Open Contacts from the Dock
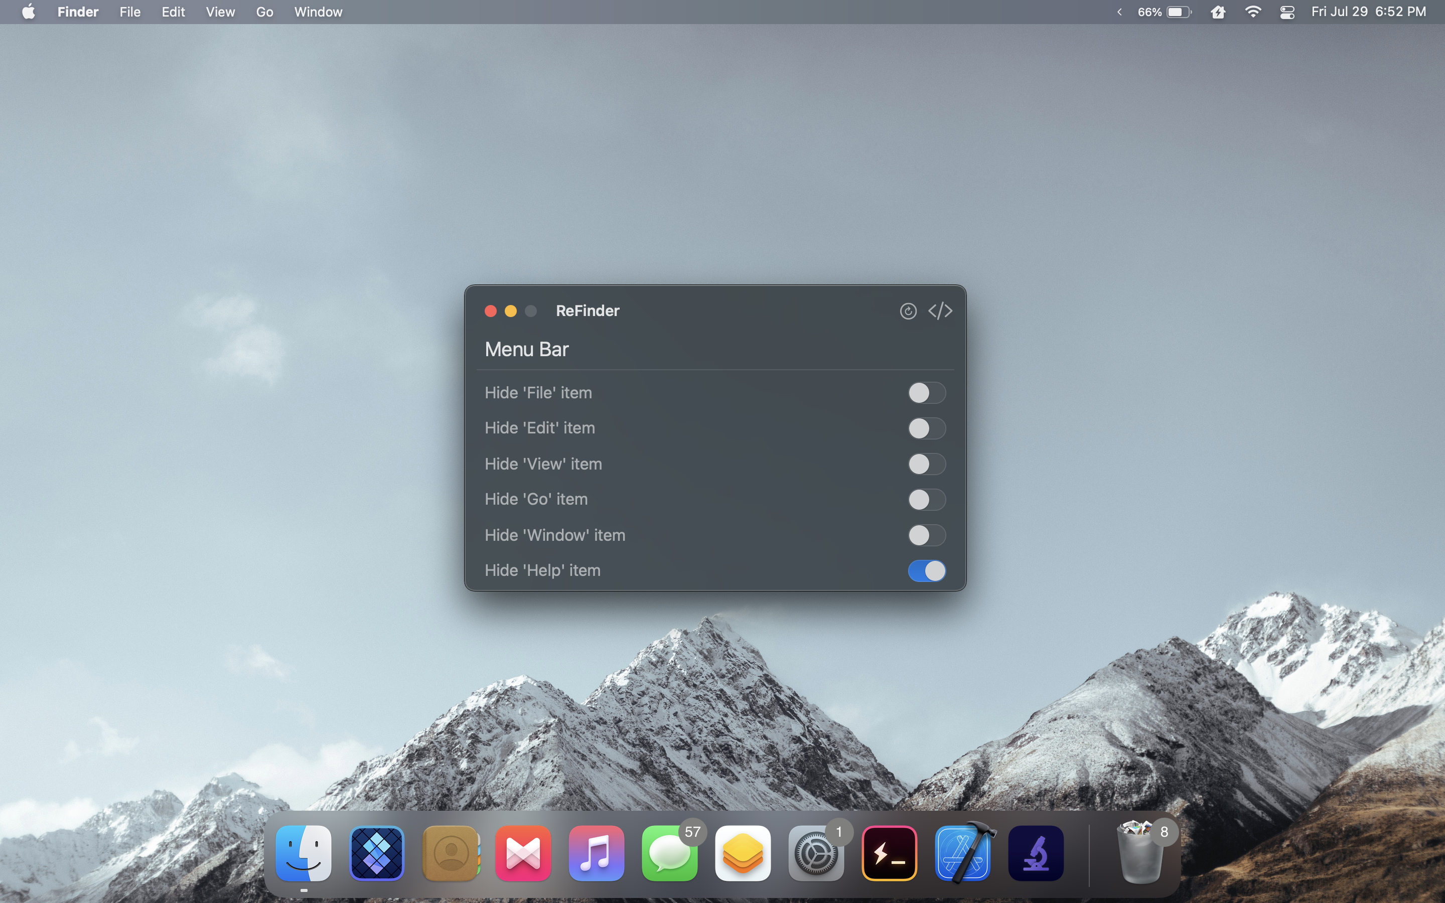1445x903 pixels. (x=451, y=853)
